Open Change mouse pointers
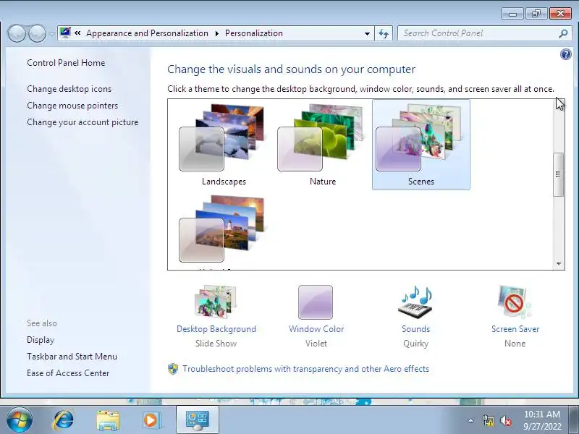This screenshot has width=579, height=434. [x=72, y=106]
